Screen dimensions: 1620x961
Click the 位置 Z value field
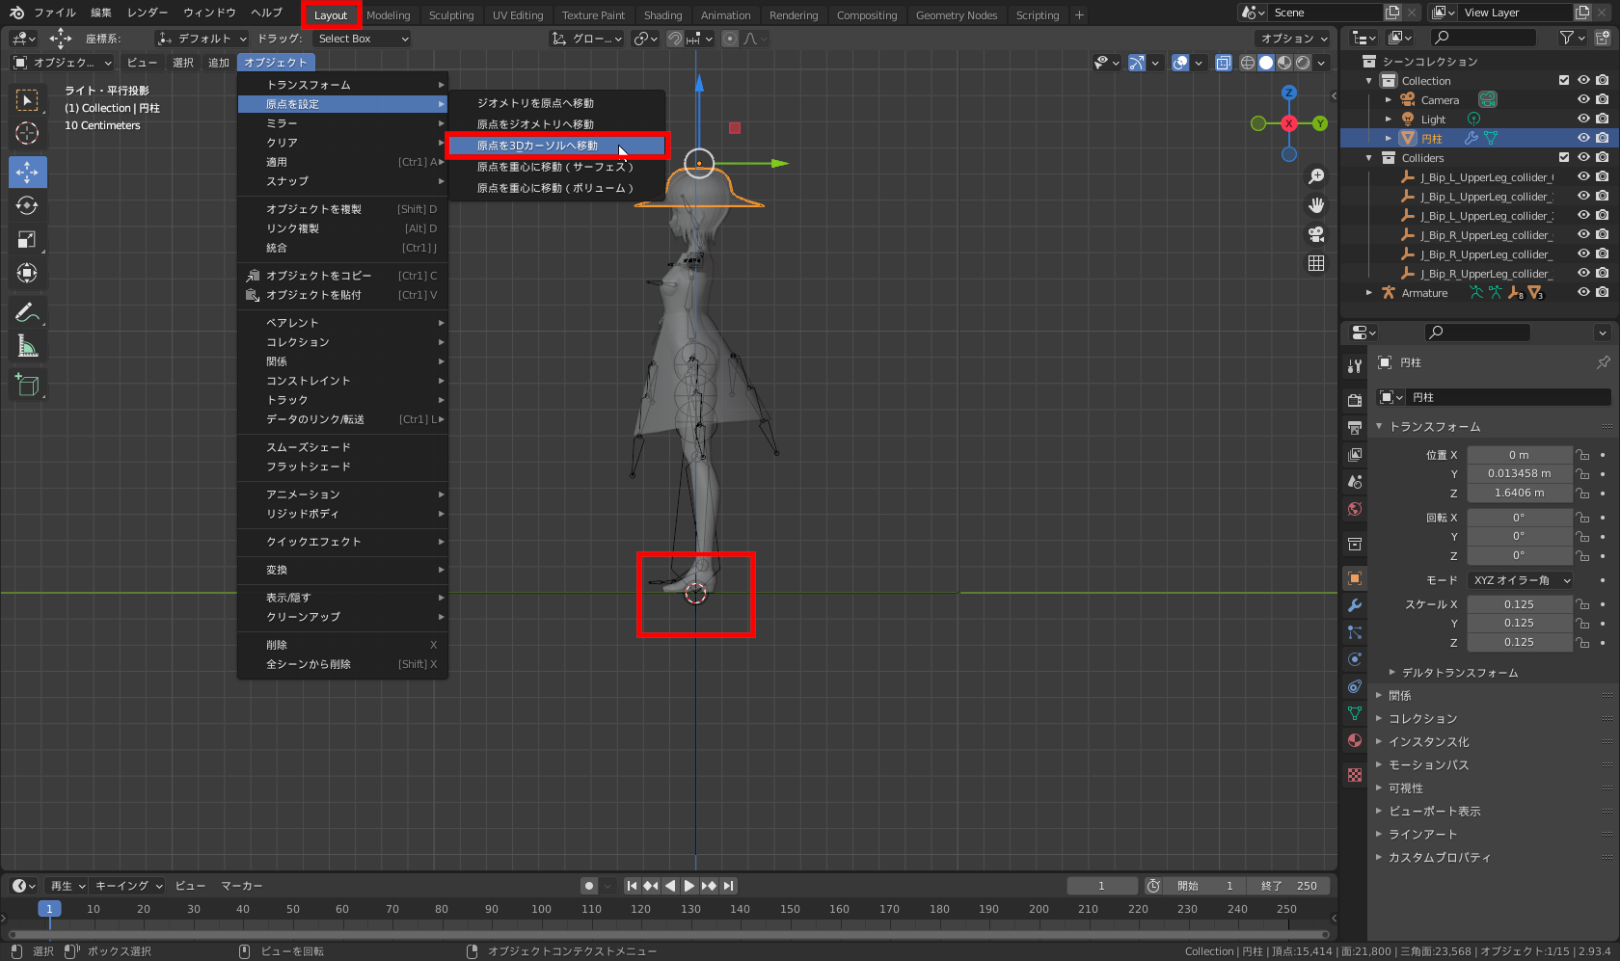[1519, 493]
